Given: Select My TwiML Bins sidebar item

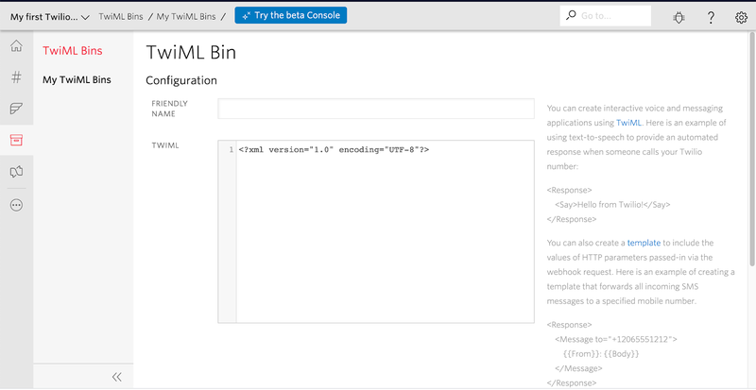Looking at the screenshot, I should click(x=77, y=80).
